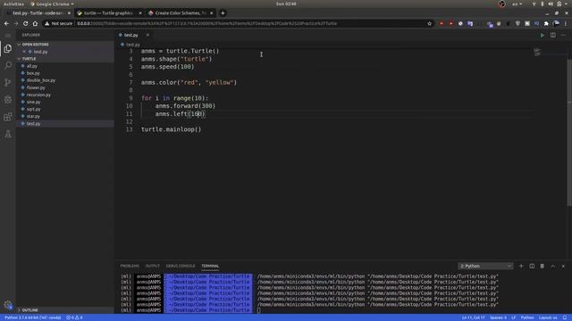Screen dimensions: 572x321
Task: Close the terminal panel
Action: coord(563,266)
